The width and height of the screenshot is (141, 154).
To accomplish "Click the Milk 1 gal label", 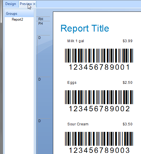I will [x=76, y=41].
